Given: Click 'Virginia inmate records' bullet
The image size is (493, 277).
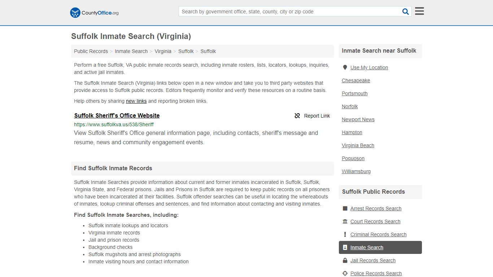Looking at the screenshot, I should [114, 233].
